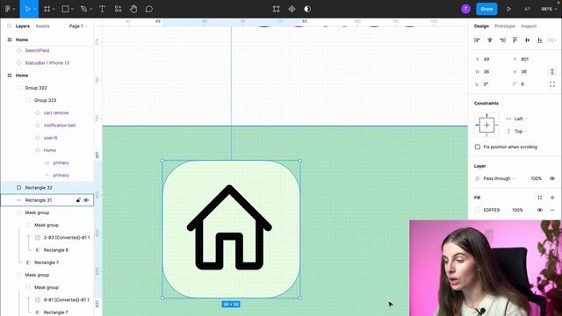The image size is (562, 316).
Task: Click the half-filled circle mask icon
Action: click(x=307, y=9)
